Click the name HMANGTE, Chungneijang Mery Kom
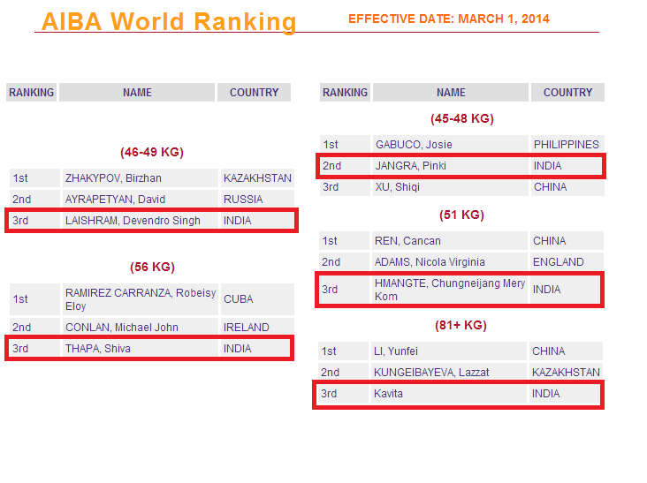This screenshot has width=647, height=483. click(x=449, y=290)
